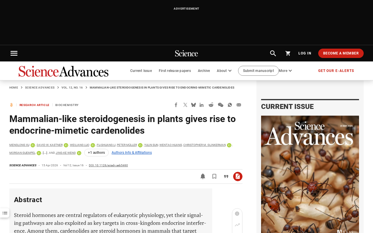
Task: Click Become a Member button
Action: (341, 53)
